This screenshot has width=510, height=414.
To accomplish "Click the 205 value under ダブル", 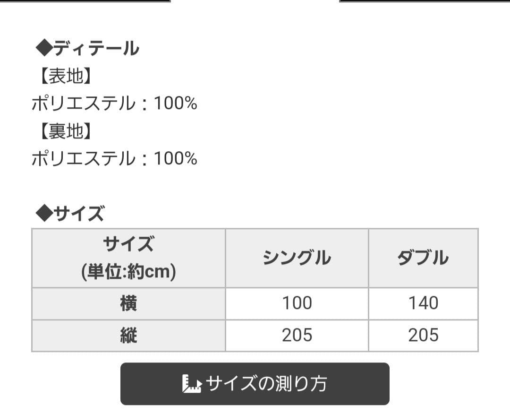I will point(423,336).
